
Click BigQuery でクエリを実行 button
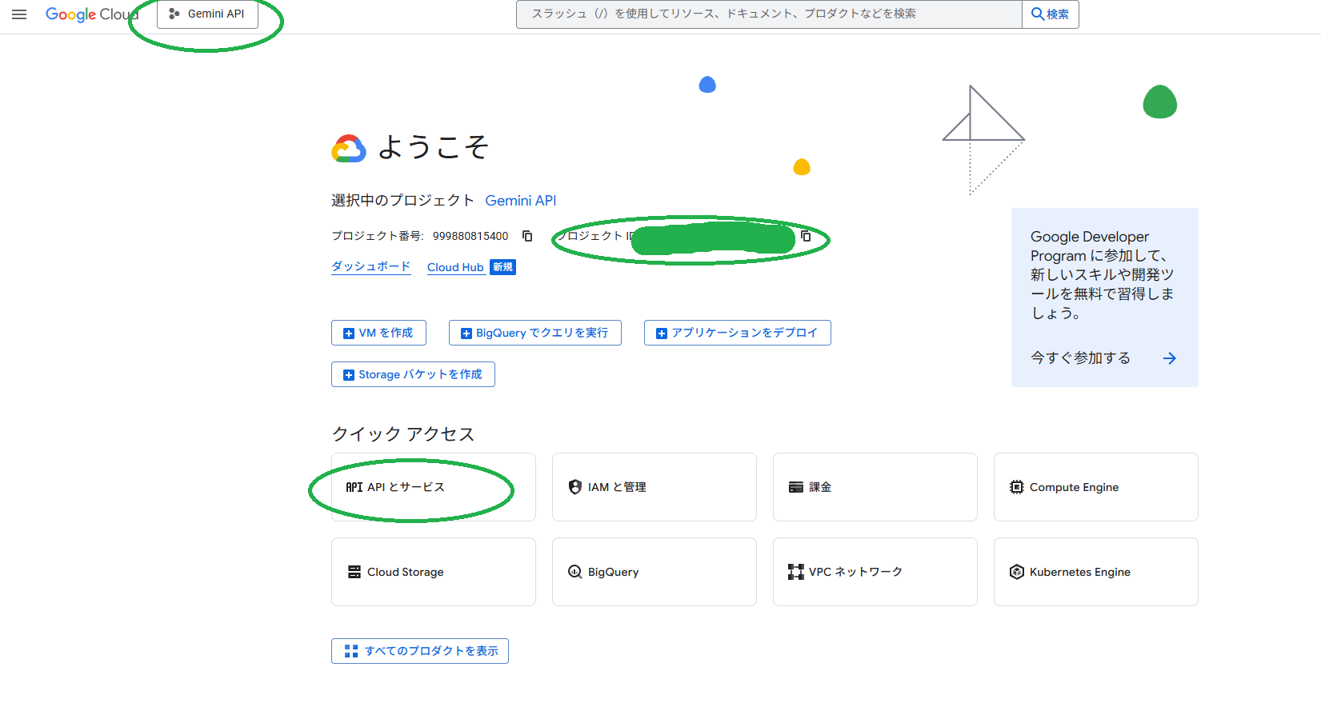(x=535, y=333)
